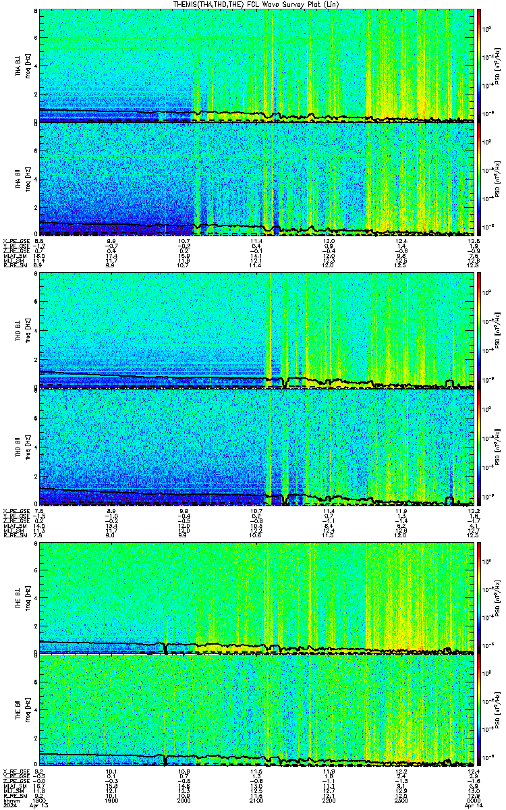Click inside the THE B-parallel spectrogram panel

pos(257,710)
